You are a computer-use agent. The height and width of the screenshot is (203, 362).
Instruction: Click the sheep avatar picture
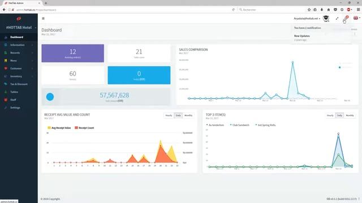point(326,19)
